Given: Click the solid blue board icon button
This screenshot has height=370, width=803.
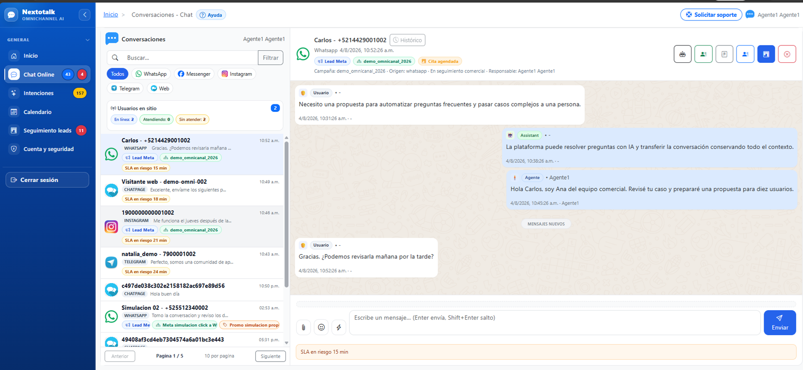Looking at the screenshot, I should [766, 54].
